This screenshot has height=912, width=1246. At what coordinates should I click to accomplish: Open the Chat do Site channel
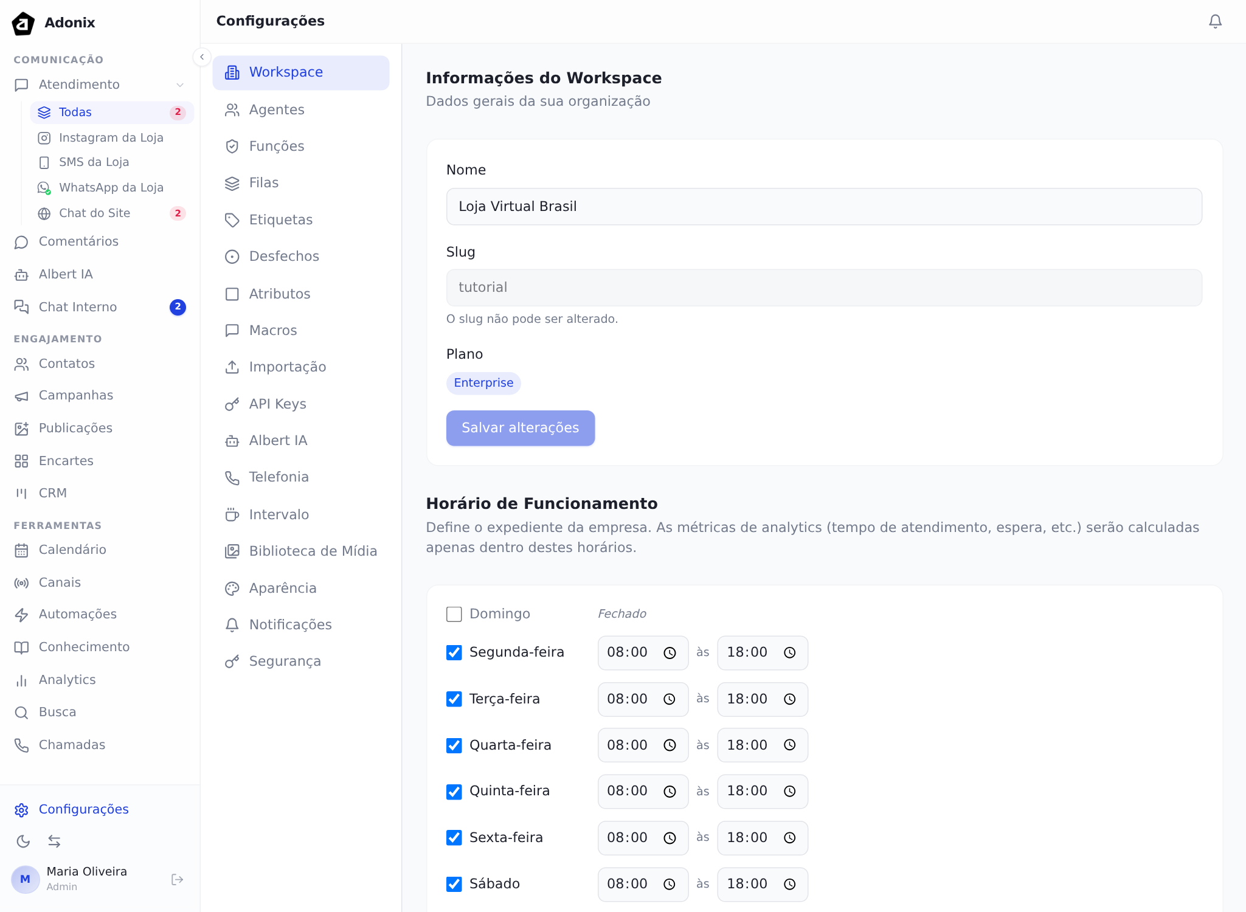tap(112, 213)
